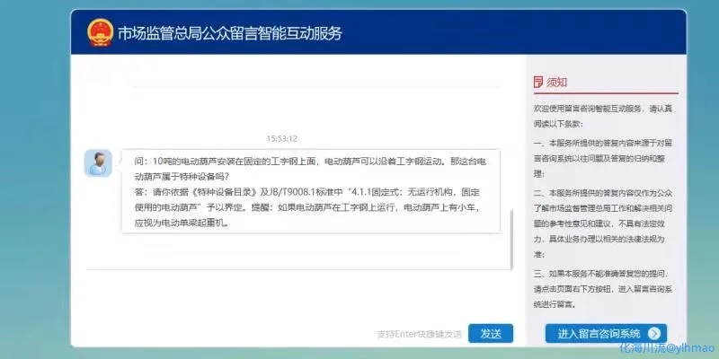Select the 须知 heading text

(x=556, y=82)
